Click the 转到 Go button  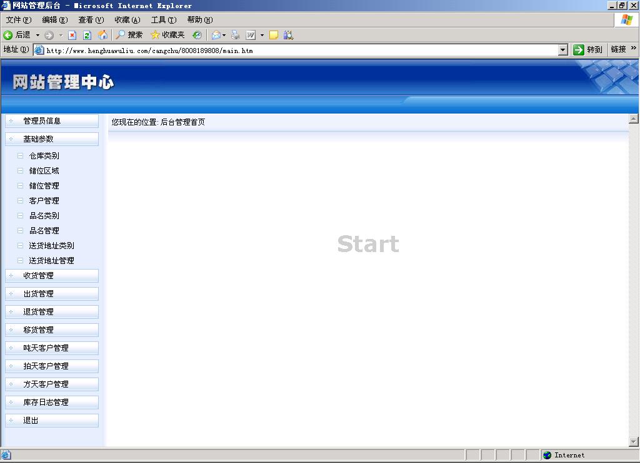click(x=587, y=50)
